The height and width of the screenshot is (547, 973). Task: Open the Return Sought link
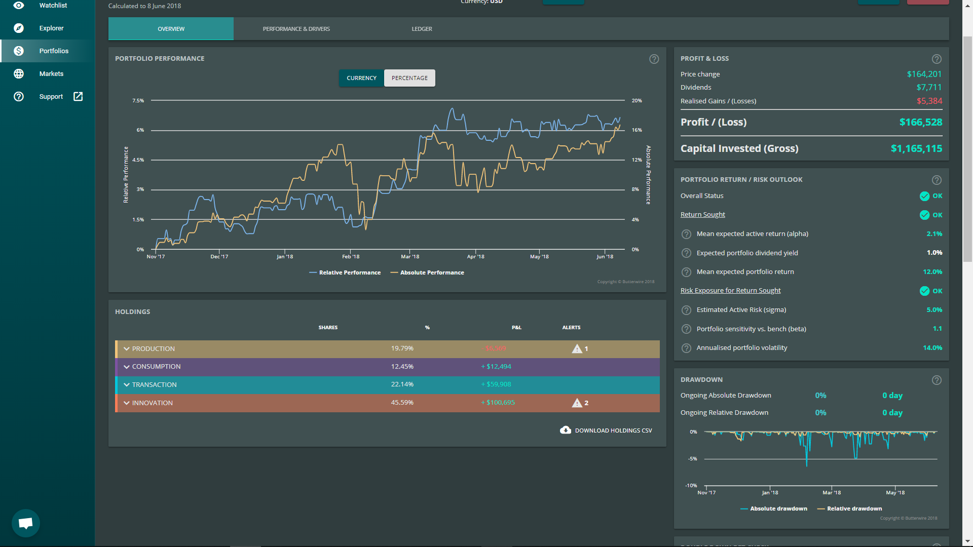tap(702, 214)
